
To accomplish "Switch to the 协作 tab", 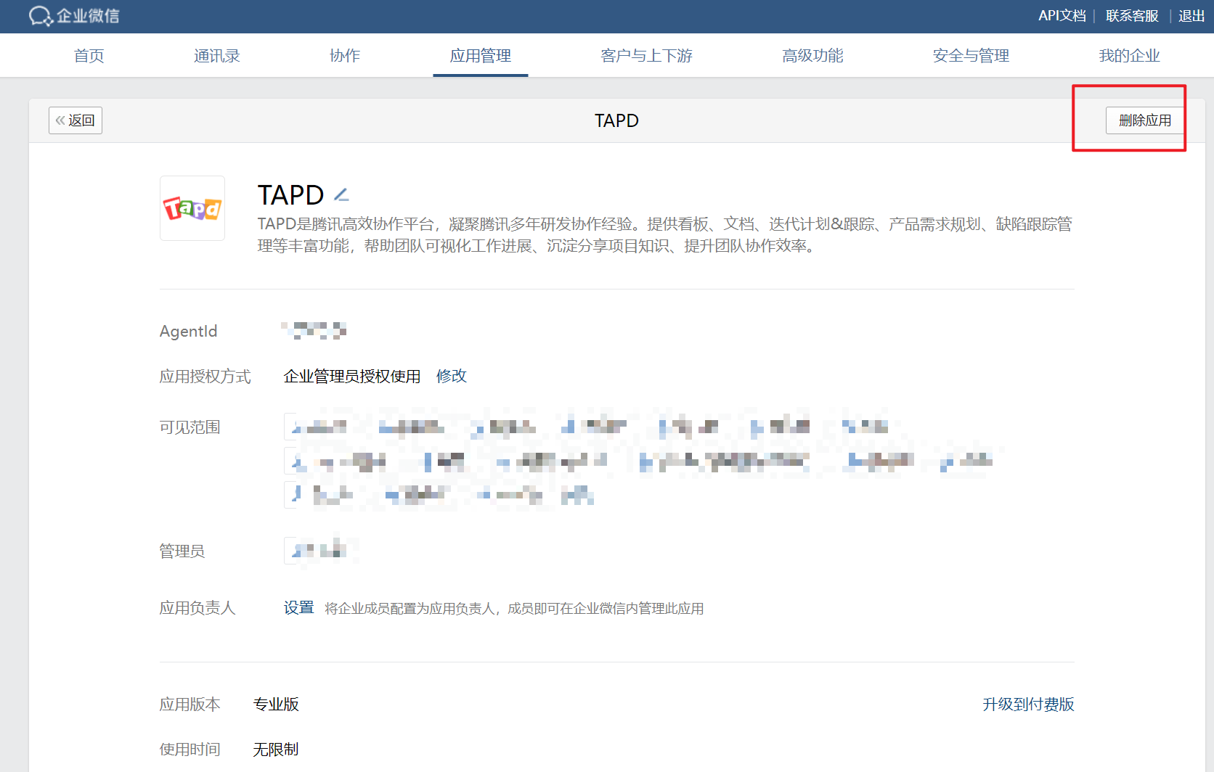I will [x=345, y=56].
